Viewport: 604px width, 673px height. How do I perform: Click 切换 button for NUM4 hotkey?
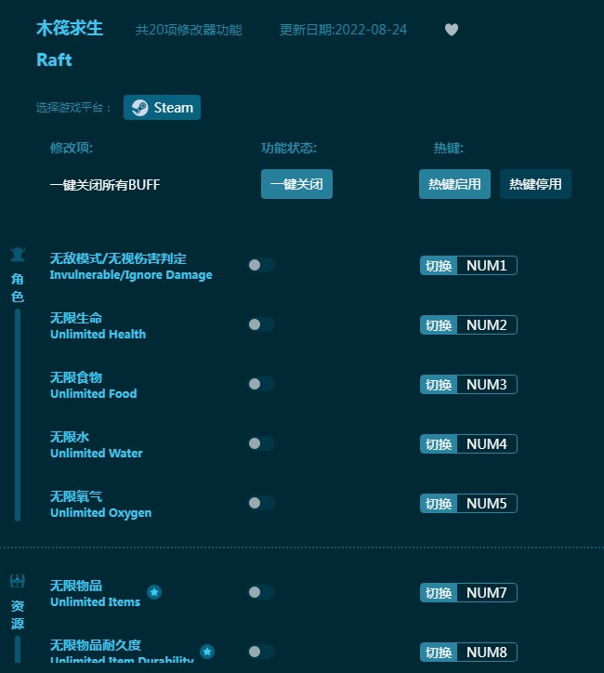click(x=439, y=443)
